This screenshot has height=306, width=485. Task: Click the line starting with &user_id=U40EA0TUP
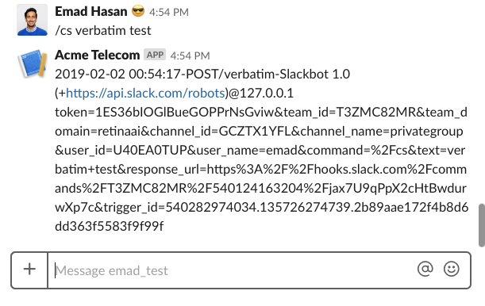click(x=260, y=150)
